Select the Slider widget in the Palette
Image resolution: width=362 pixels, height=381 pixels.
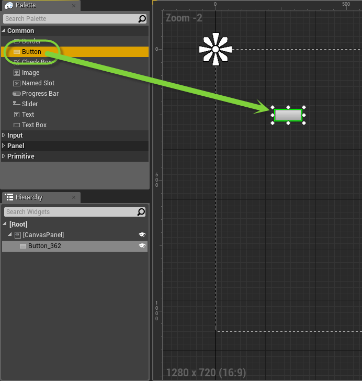coord(75,104)
